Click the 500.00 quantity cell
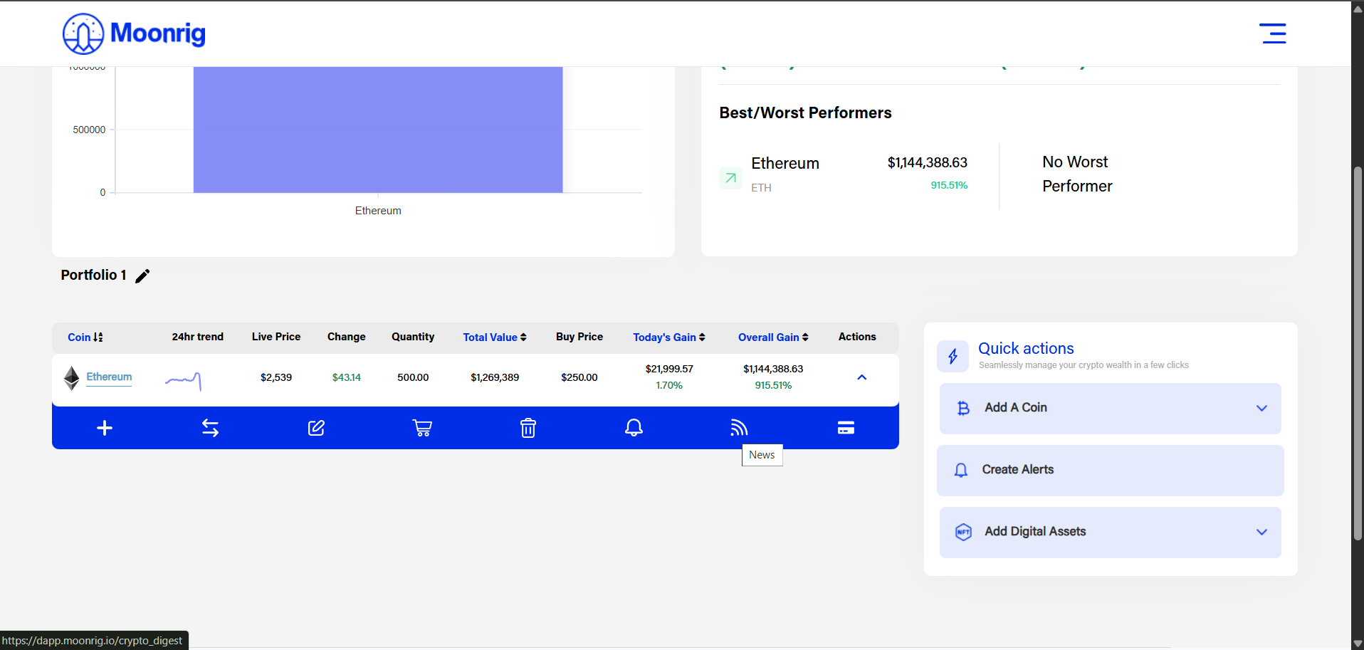This screenshot has height=650, width=1364. [x=413, y=377]
